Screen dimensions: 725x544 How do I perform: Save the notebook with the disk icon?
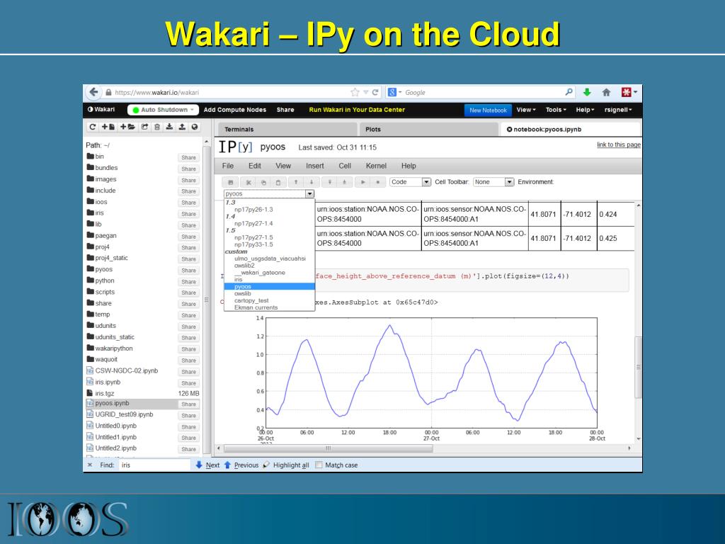pyautogui.click(x=231, y=182)
